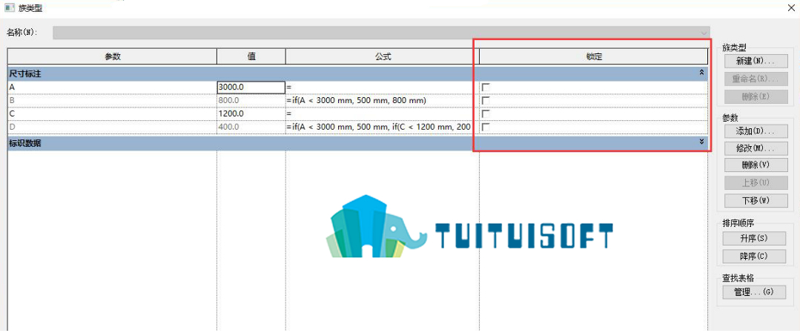Click the 上移(U) button
The width and height of the screenshot is (800, 333).
click(755, 183)
